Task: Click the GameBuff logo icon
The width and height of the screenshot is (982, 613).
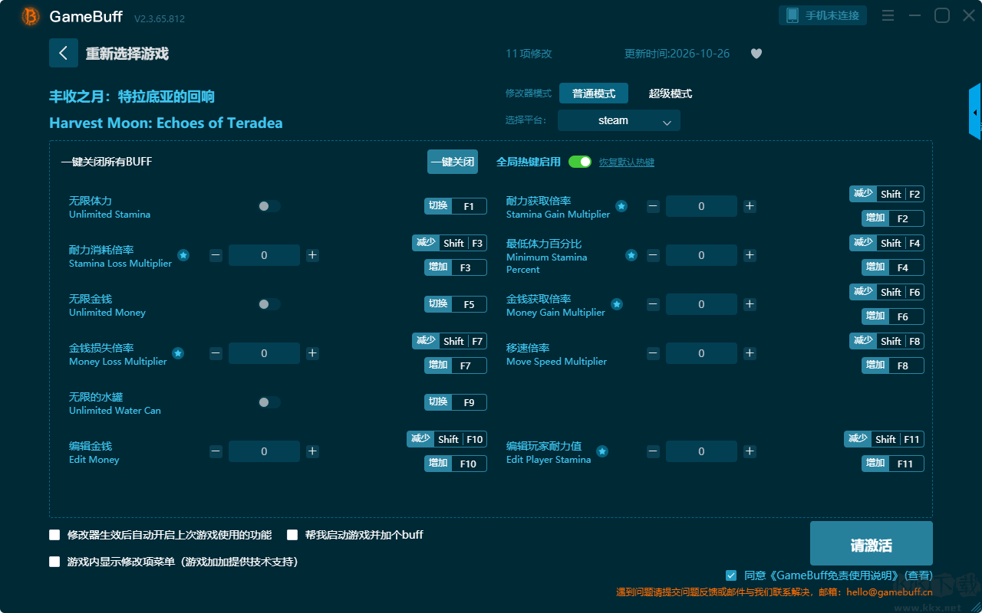Action: pyautogui.click(x=31, y=16)
